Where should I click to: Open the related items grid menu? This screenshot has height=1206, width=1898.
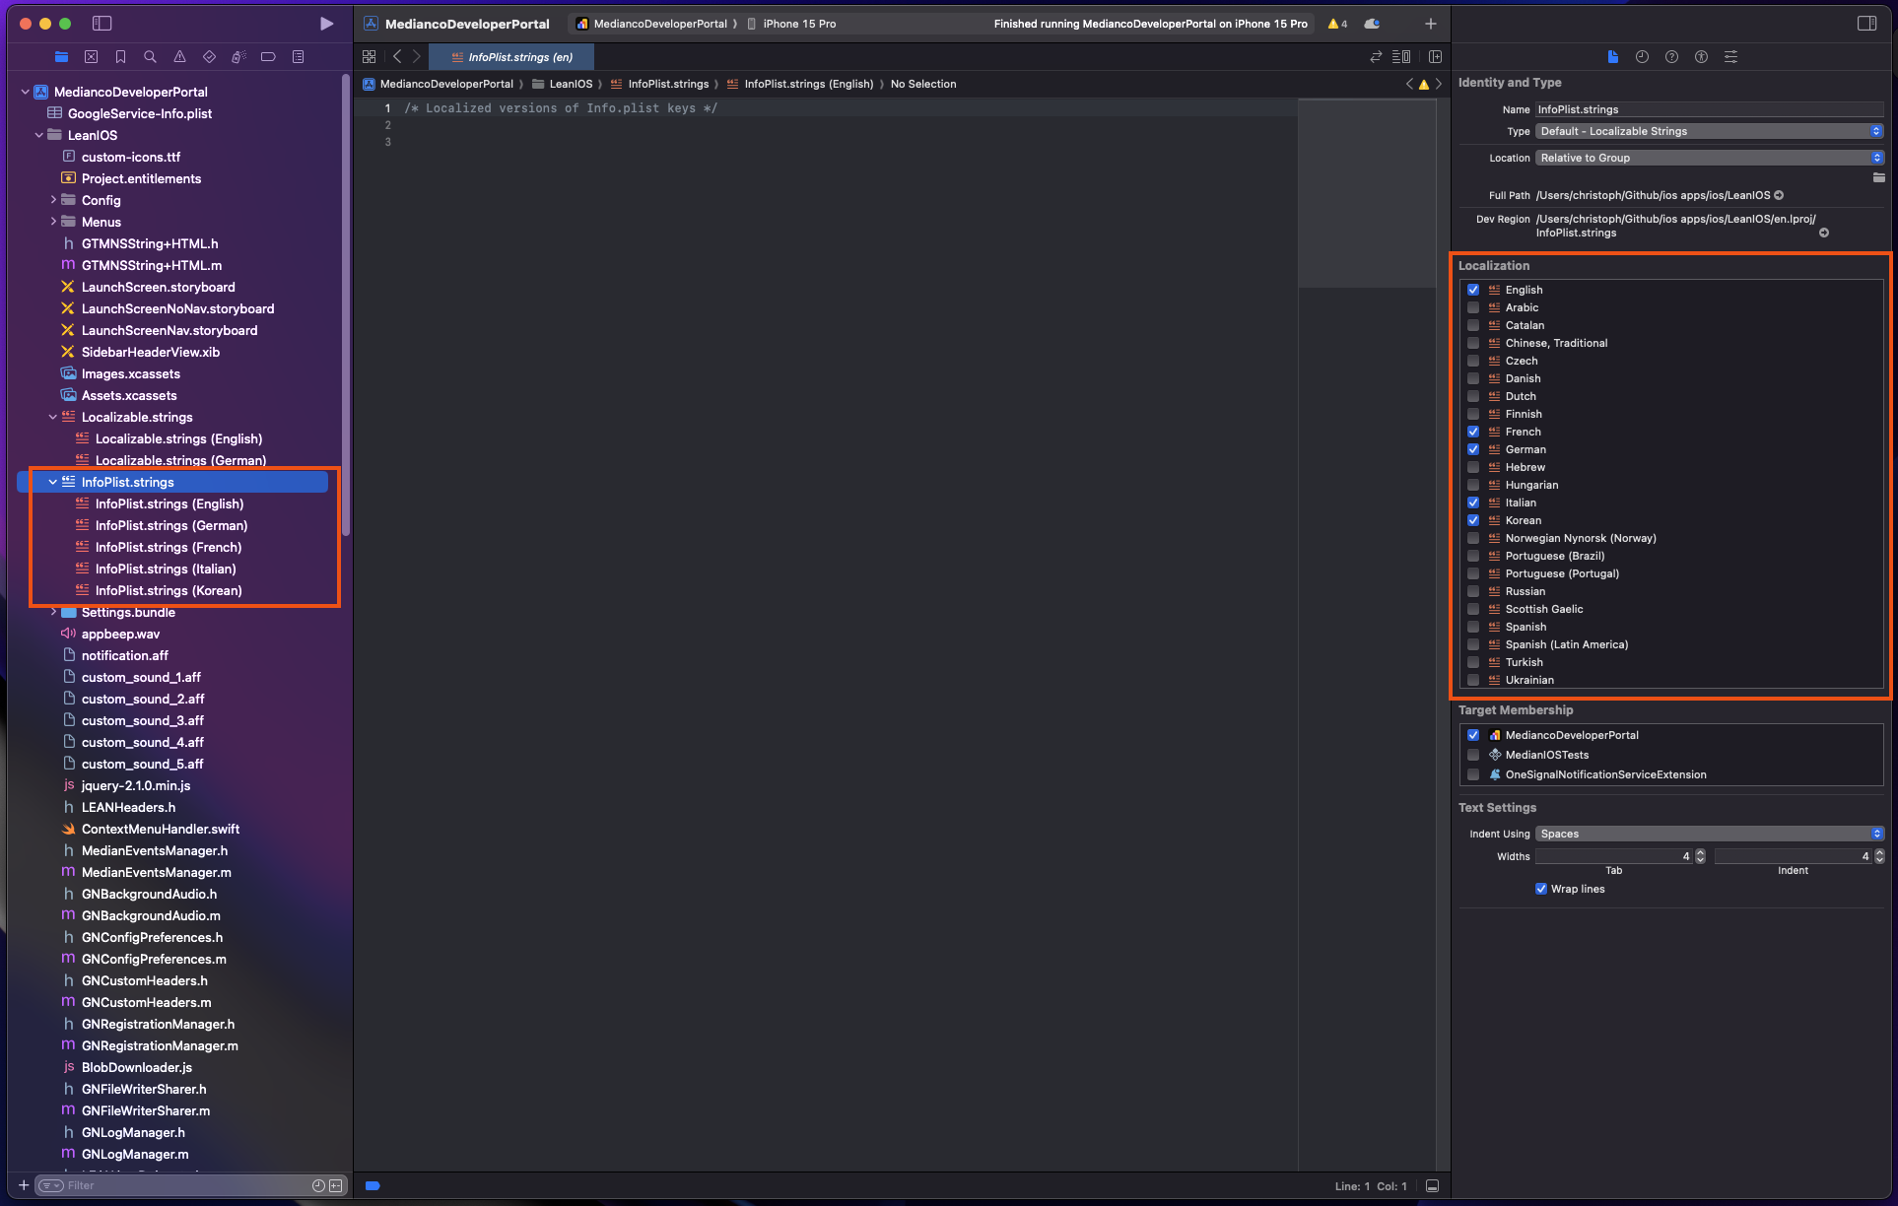click(370, 56)
